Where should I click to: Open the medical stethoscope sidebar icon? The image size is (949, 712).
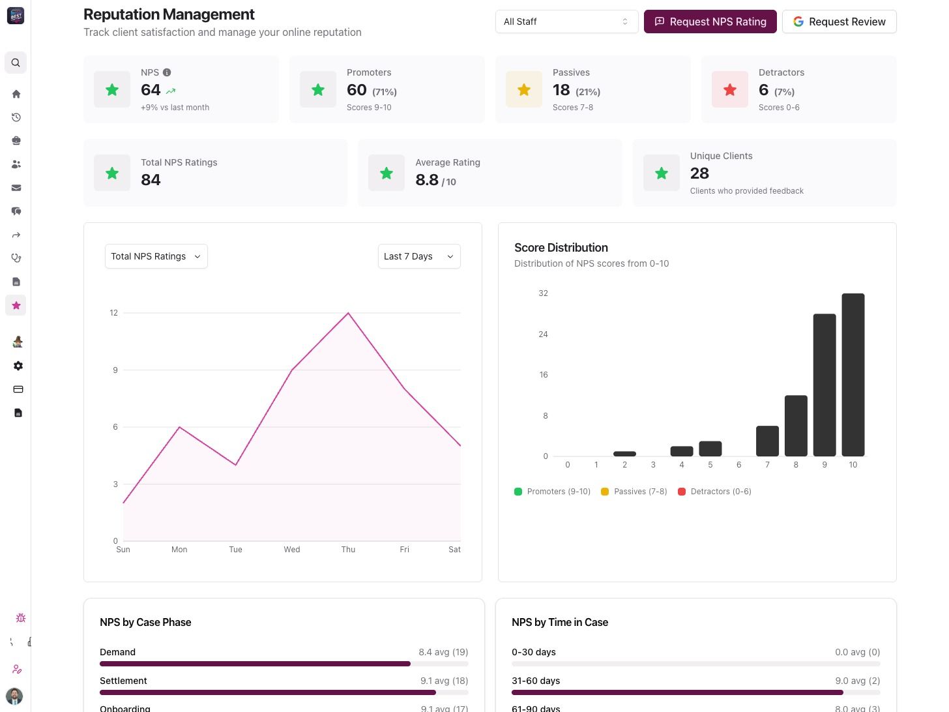pyautogui.click(x=16, y=258)
